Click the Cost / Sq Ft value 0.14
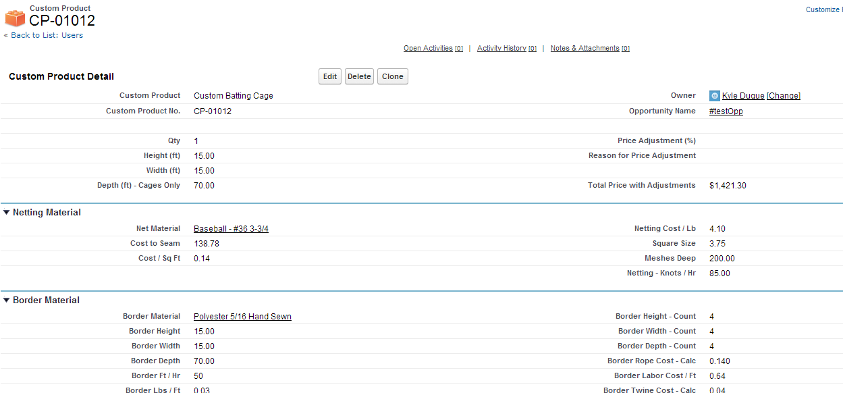Image resolution: width=843 pixels, height=393 pixels. coord(202,258)
